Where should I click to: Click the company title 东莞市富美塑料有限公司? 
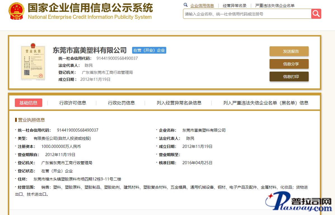(x=90, y=50)
